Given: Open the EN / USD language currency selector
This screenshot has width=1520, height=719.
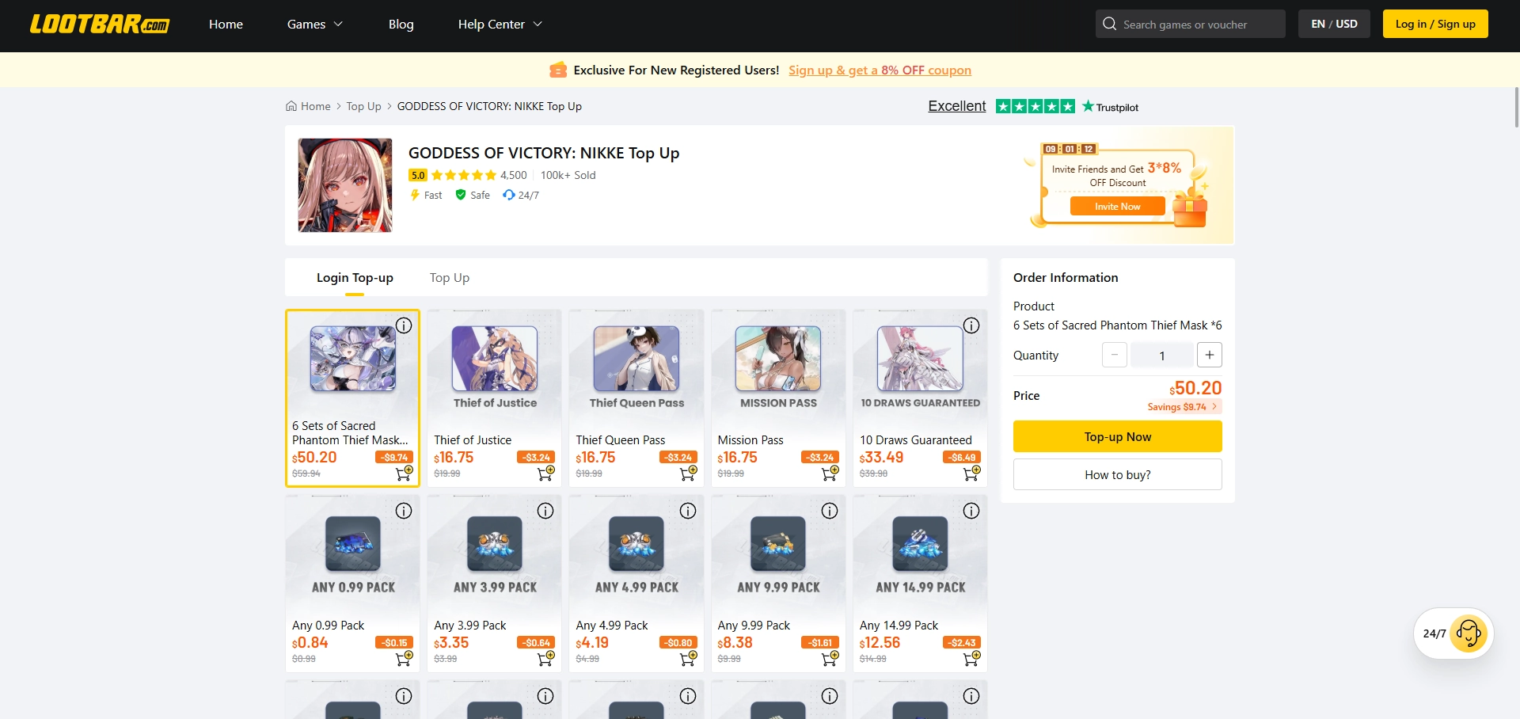Looking at the screenshot, I should [1334, 24].
